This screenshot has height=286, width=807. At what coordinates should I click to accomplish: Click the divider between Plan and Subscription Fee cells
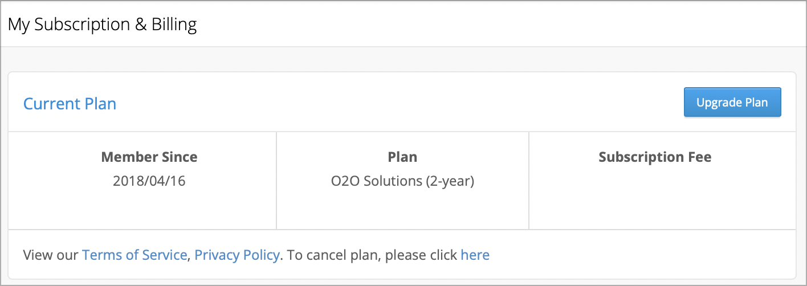(529, 181)
